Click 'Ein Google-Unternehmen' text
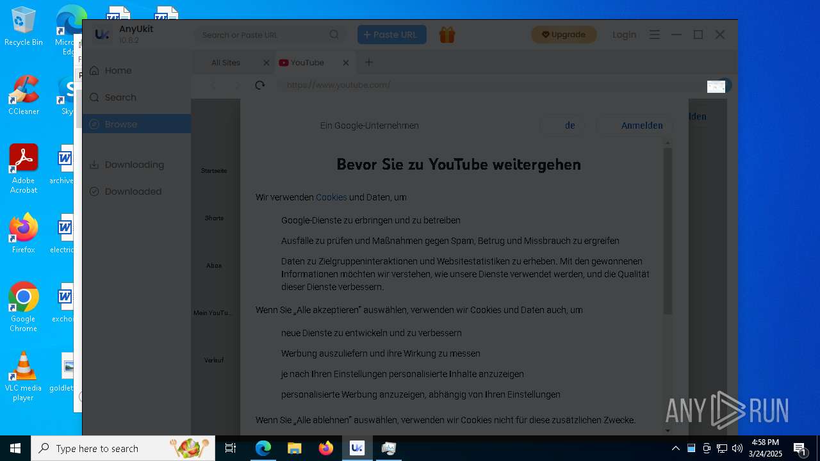The width and height of the screenshot is (820, 461). coord(370,125)
